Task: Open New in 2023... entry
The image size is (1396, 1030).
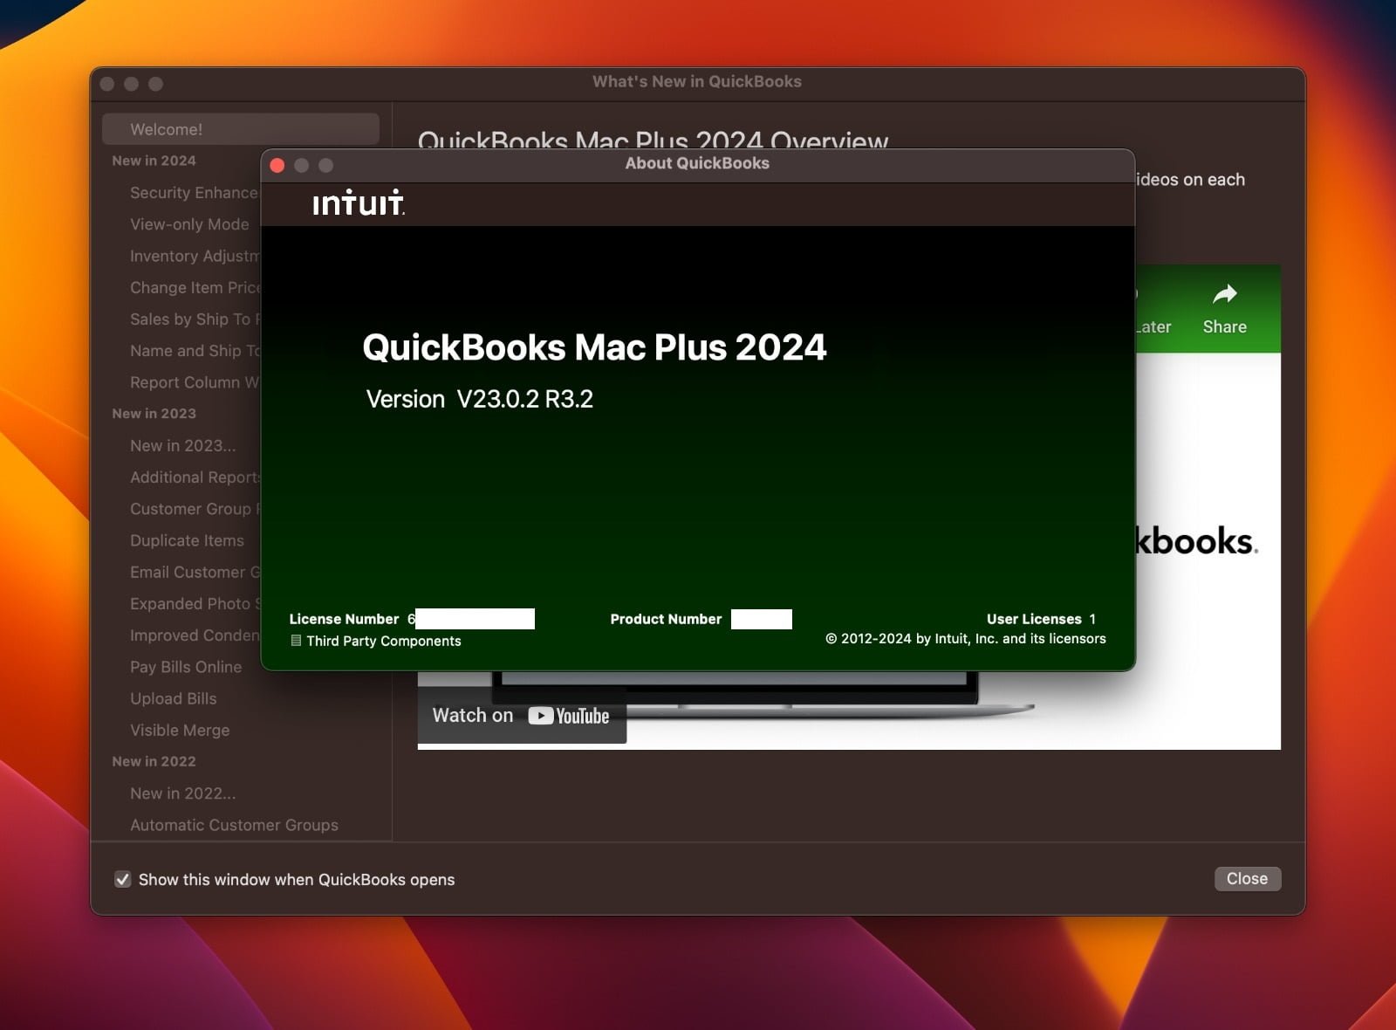Action: point(182,445)
